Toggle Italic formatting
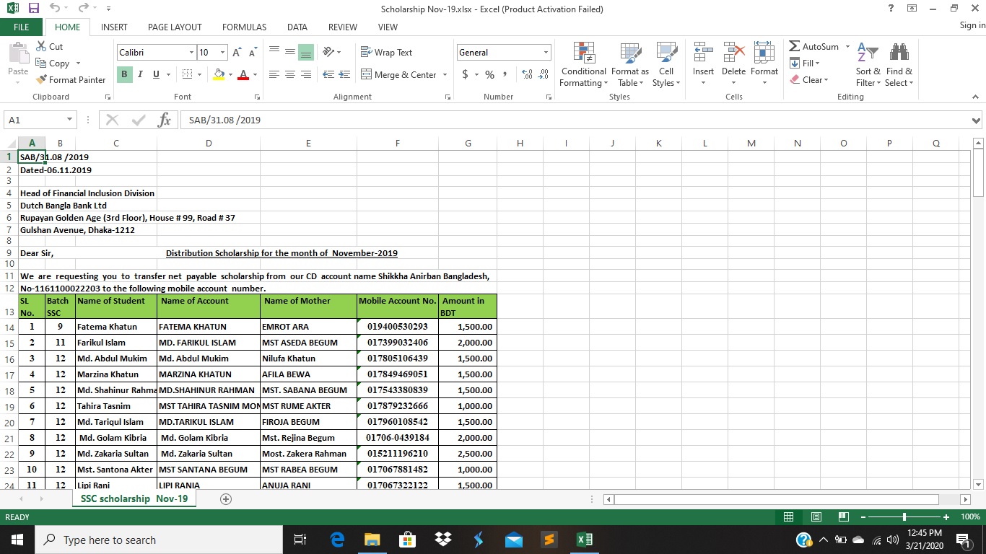This screenshot has width=986, height=554. click(x=140, y=74)
